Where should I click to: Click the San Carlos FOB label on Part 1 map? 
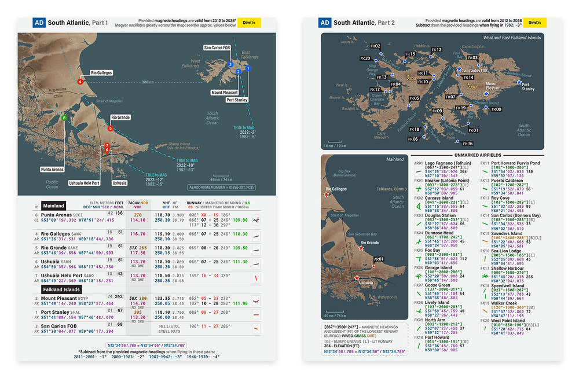[217, 47]
